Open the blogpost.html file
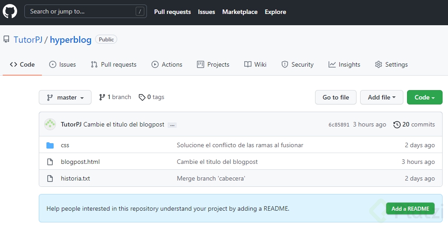 (x=80, y=162)
